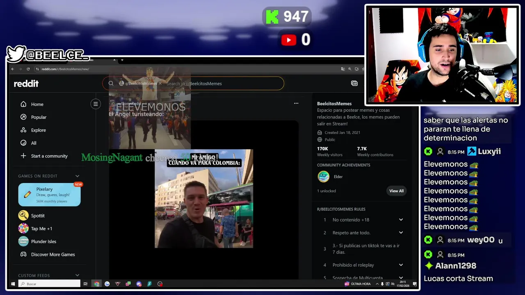Open the Pixelary game card

49,195
